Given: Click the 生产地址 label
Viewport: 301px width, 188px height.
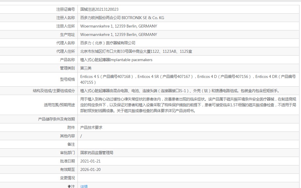Looking at the screenshot, I should point(67,35).
